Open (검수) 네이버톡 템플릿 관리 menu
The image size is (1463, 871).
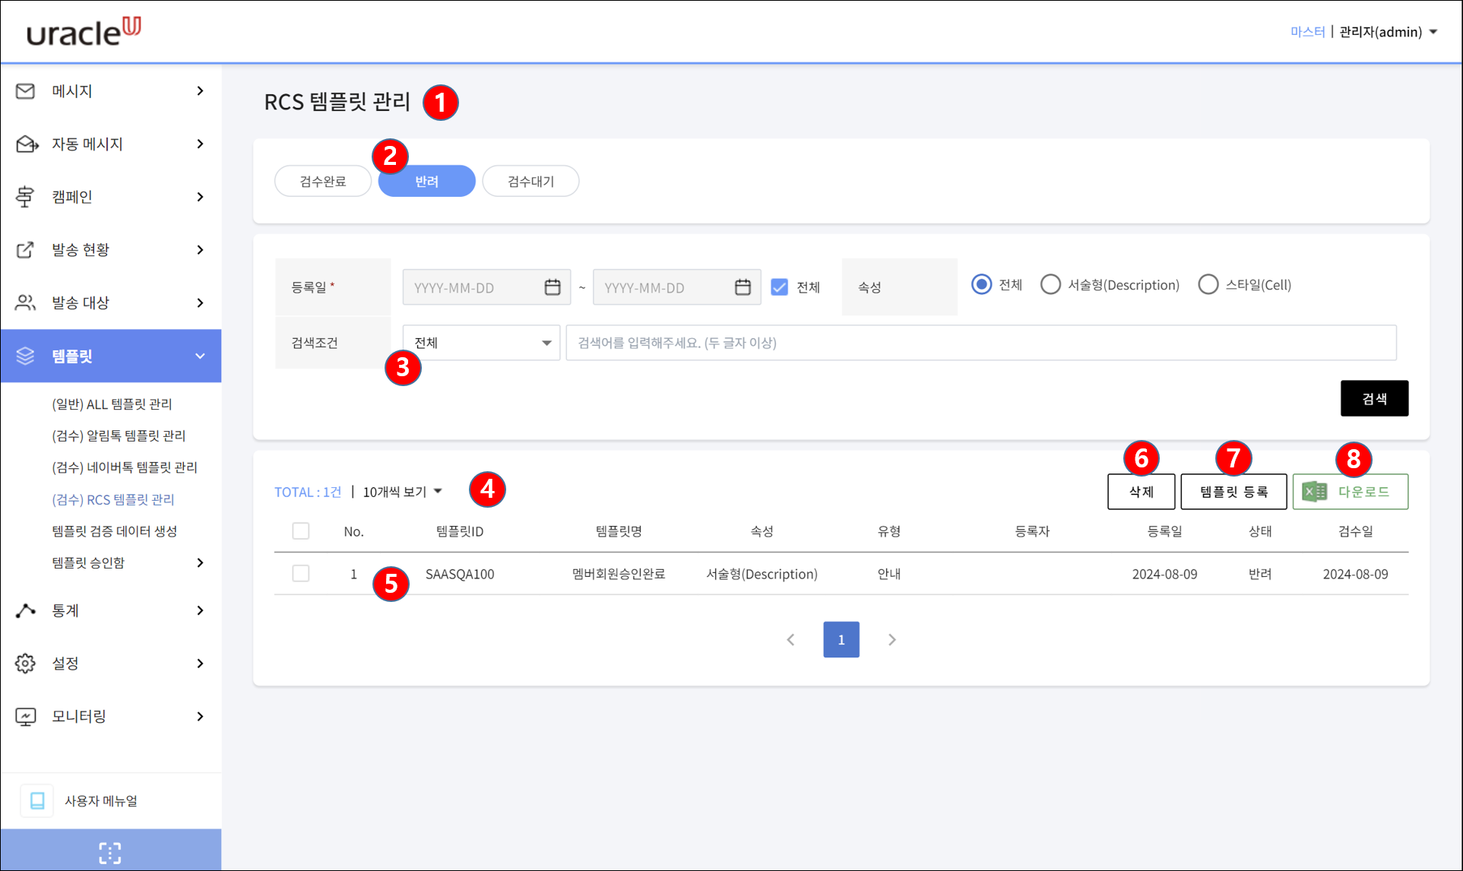click(x=125, y=467)
